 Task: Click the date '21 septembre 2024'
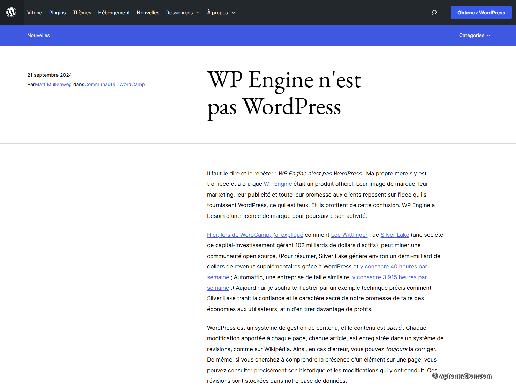click(50, 75)
